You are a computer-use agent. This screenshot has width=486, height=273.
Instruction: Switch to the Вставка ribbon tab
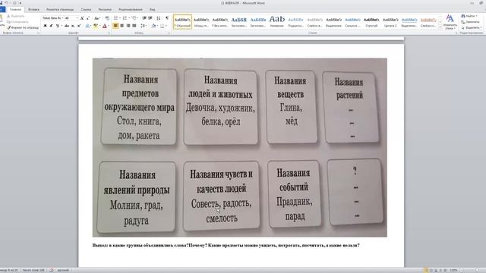click(x=33, y=10)
